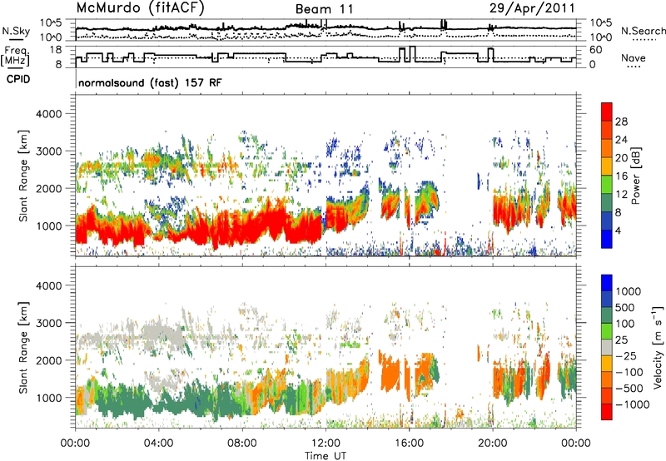Click '-1000' on the Velocity colorbar scale
This screenshot has width=666, height=461.
click(x=633, y=404)
